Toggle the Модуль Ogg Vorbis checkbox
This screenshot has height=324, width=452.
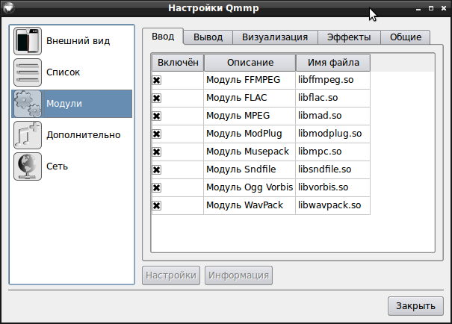point(157,188)
